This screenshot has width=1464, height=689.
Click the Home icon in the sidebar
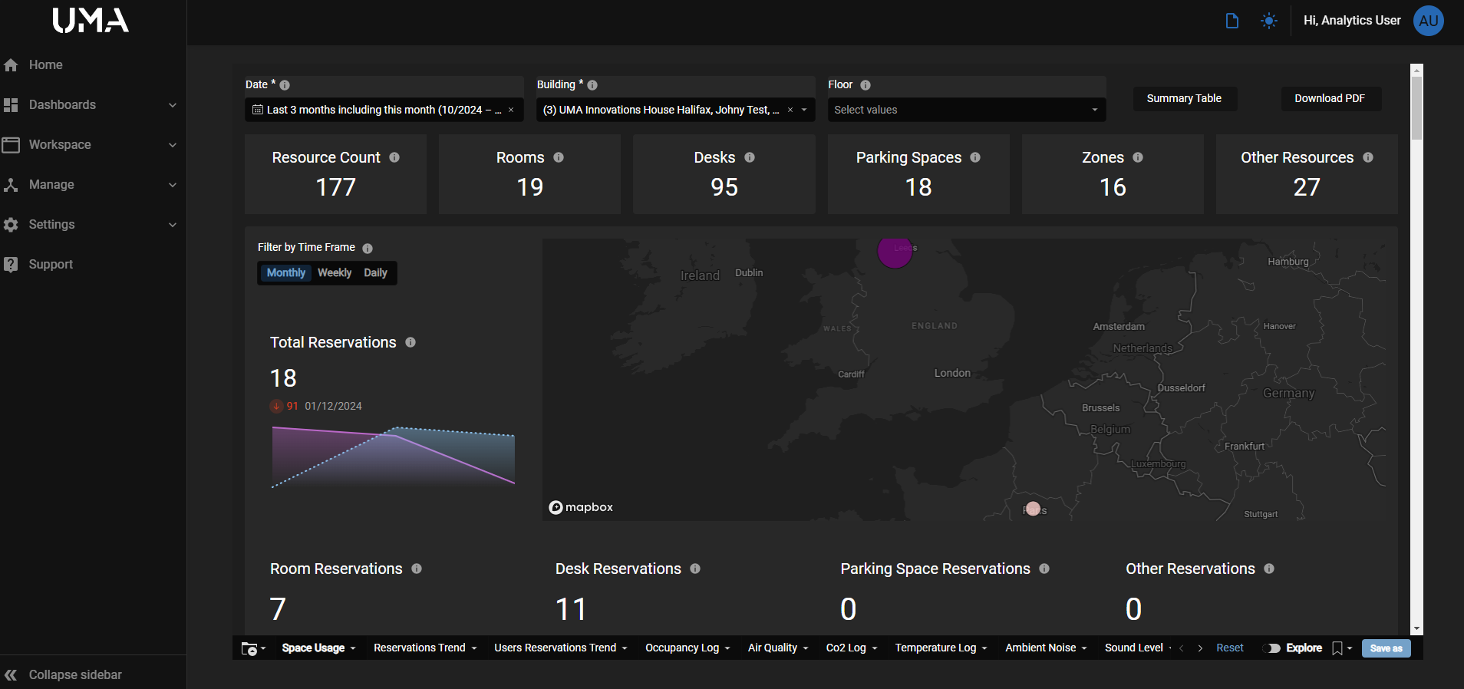tap(11, 65)
